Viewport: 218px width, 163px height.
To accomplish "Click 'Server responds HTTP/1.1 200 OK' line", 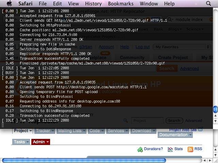I will [51, 39].
